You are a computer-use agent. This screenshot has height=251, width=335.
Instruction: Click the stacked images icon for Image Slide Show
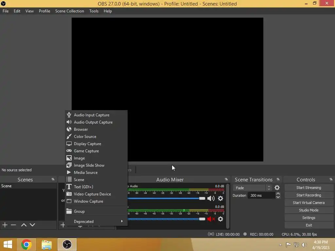click(69, 165)
